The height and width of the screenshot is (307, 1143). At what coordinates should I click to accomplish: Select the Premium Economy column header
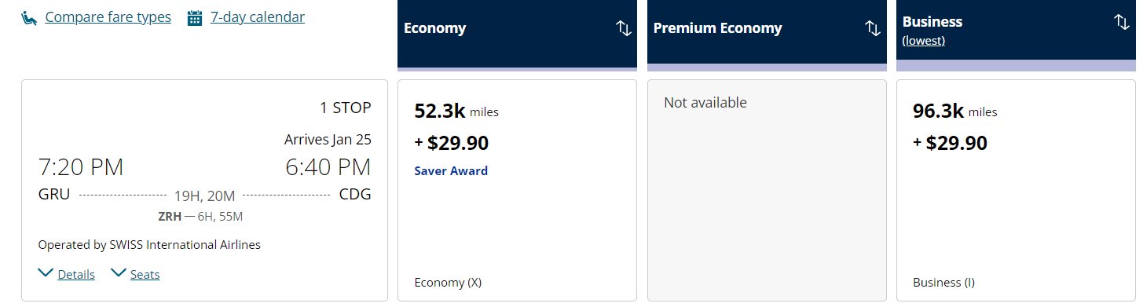[x=767, y=33]
